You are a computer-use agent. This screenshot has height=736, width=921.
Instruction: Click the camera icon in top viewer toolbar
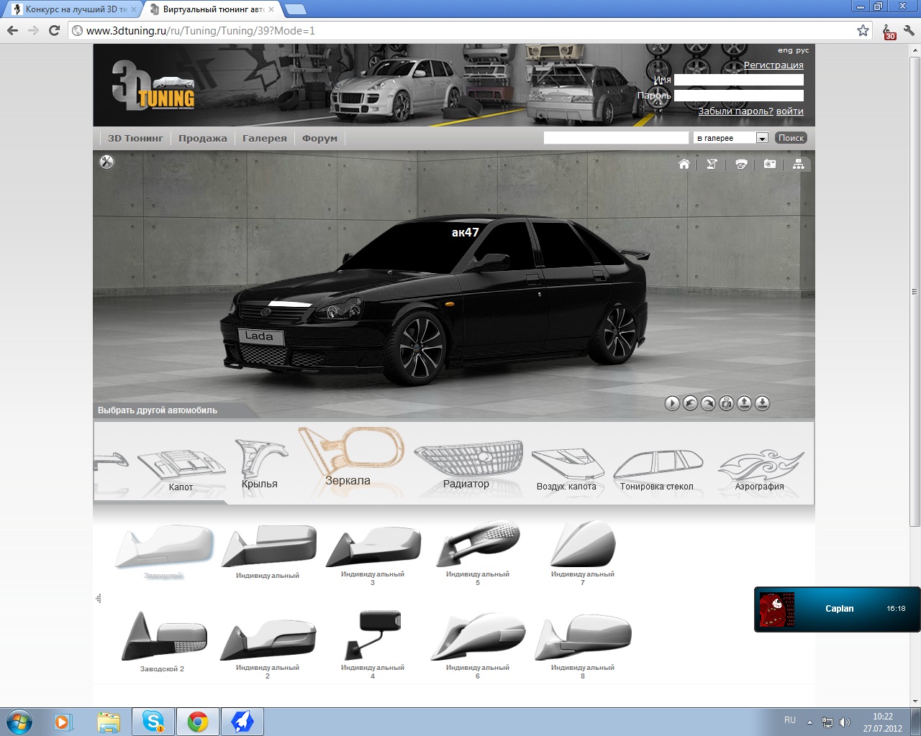pos(770,165)
